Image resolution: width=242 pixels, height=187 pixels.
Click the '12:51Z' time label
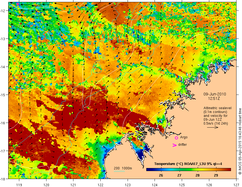[214, 98]
